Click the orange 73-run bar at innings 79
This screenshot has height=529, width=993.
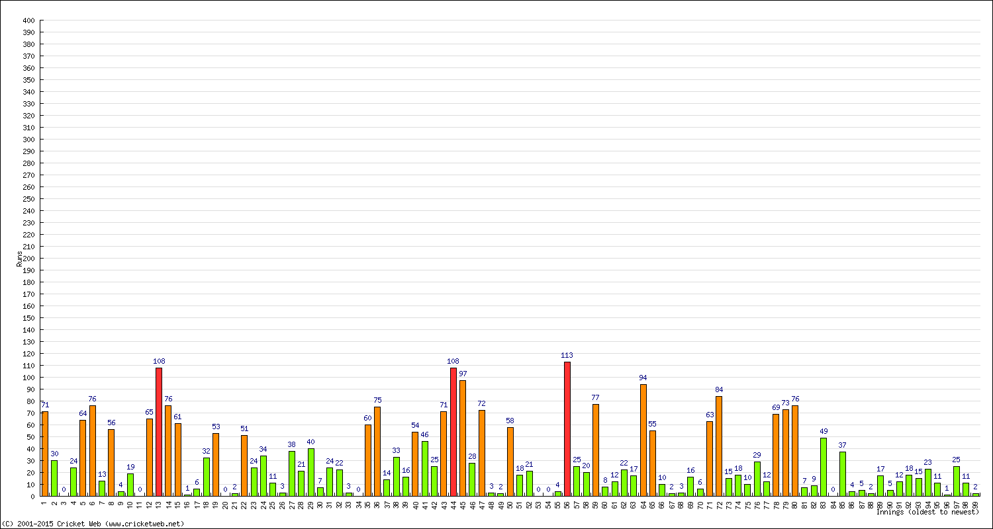click(x=786, y=452)
